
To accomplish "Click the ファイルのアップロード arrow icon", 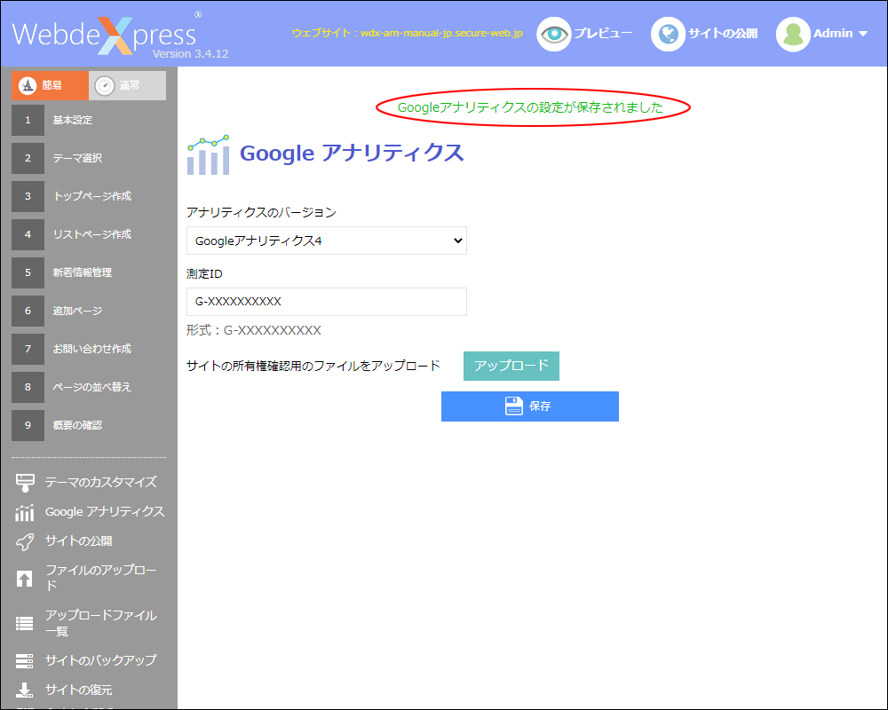I will pos(24,578).
